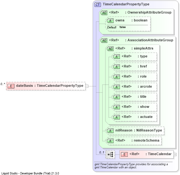The width and height of the screenshot is (180, 175).
Task: Click the gml:TimeCalendarPropertyType documentation text
Action: click(131, 166)
